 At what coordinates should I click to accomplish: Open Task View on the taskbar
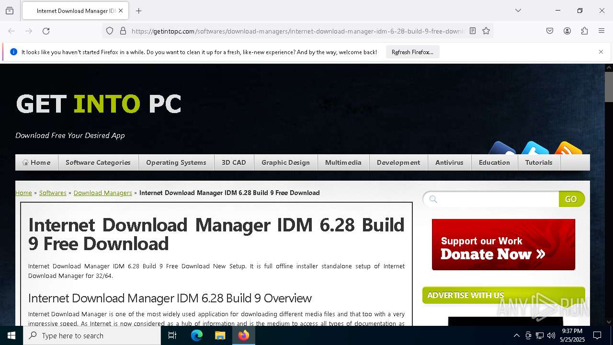172,335
